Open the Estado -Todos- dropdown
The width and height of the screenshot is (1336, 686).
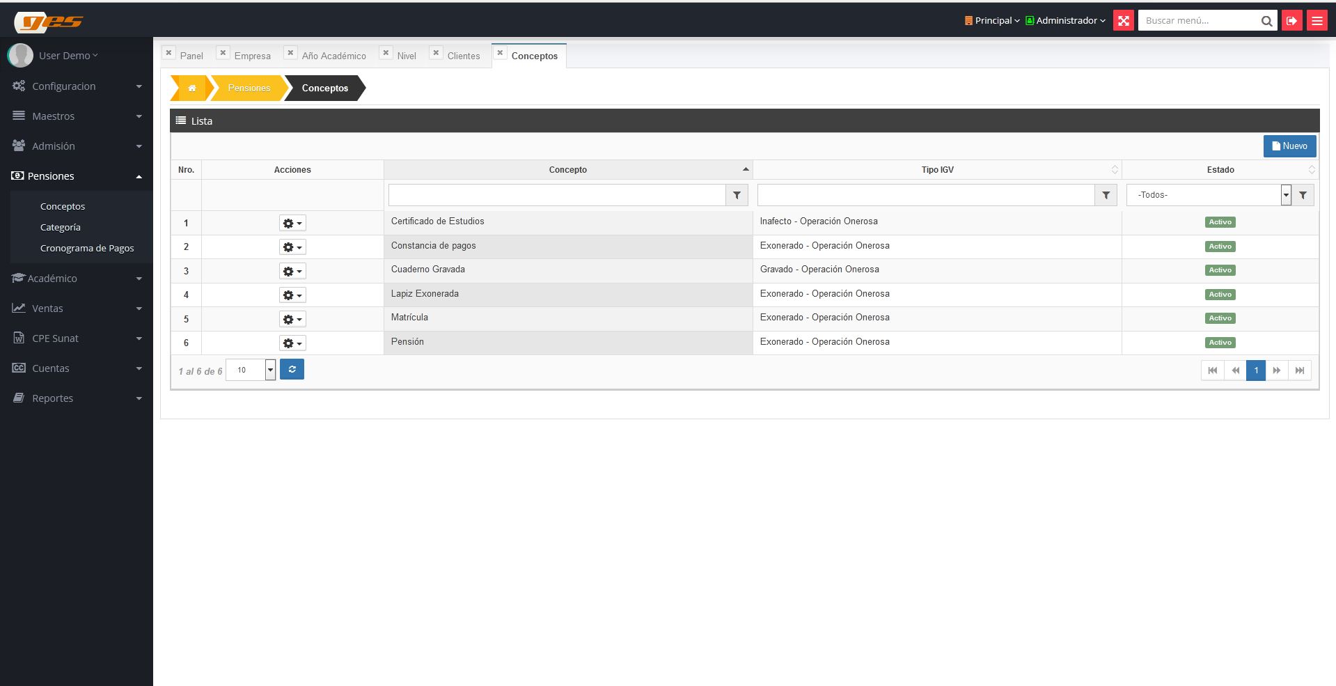pos(1209,195)
